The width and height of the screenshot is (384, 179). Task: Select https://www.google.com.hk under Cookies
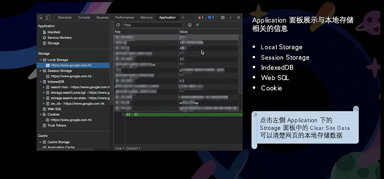pyautogui.click(x=71, y=120)
